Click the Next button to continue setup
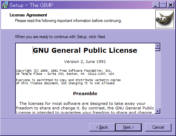This screenshot has height=136, width=176. click(128, 127)
